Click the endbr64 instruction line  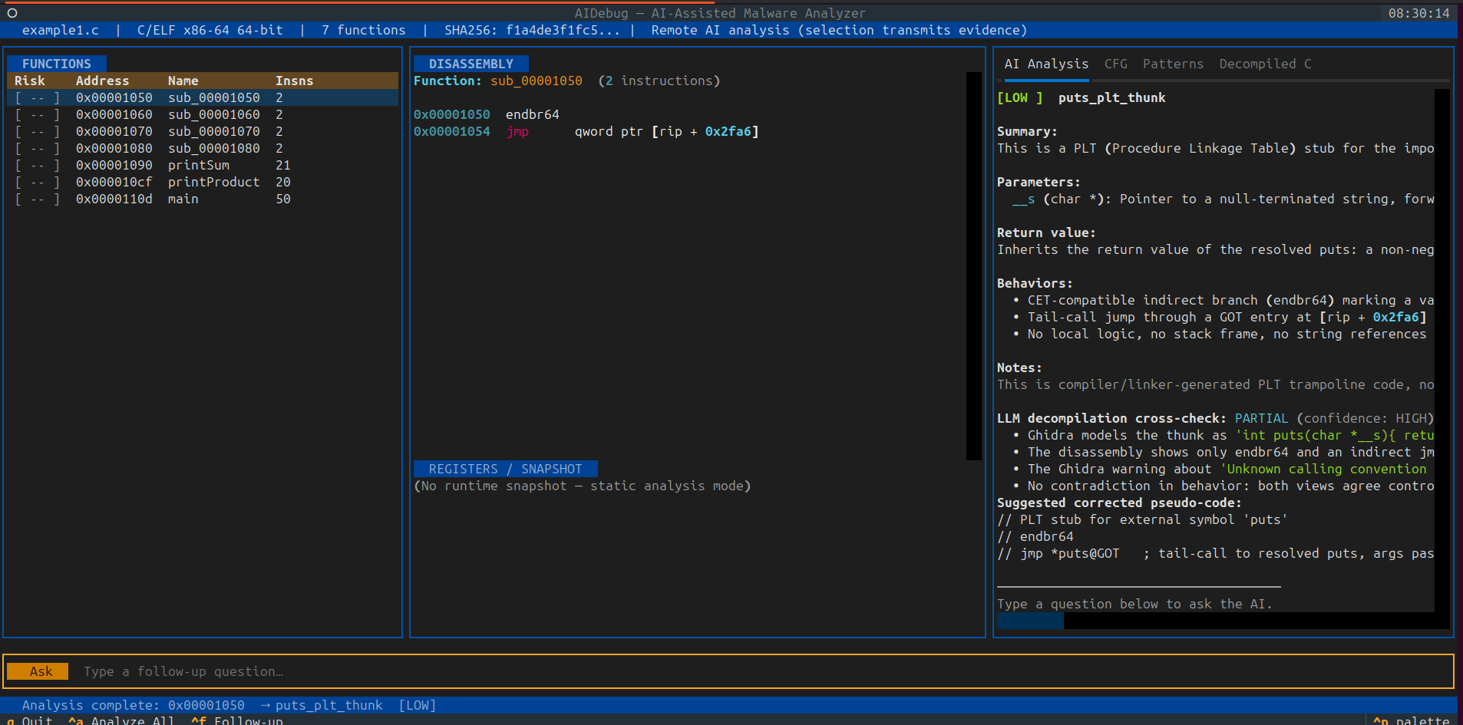tap(487, 114)
